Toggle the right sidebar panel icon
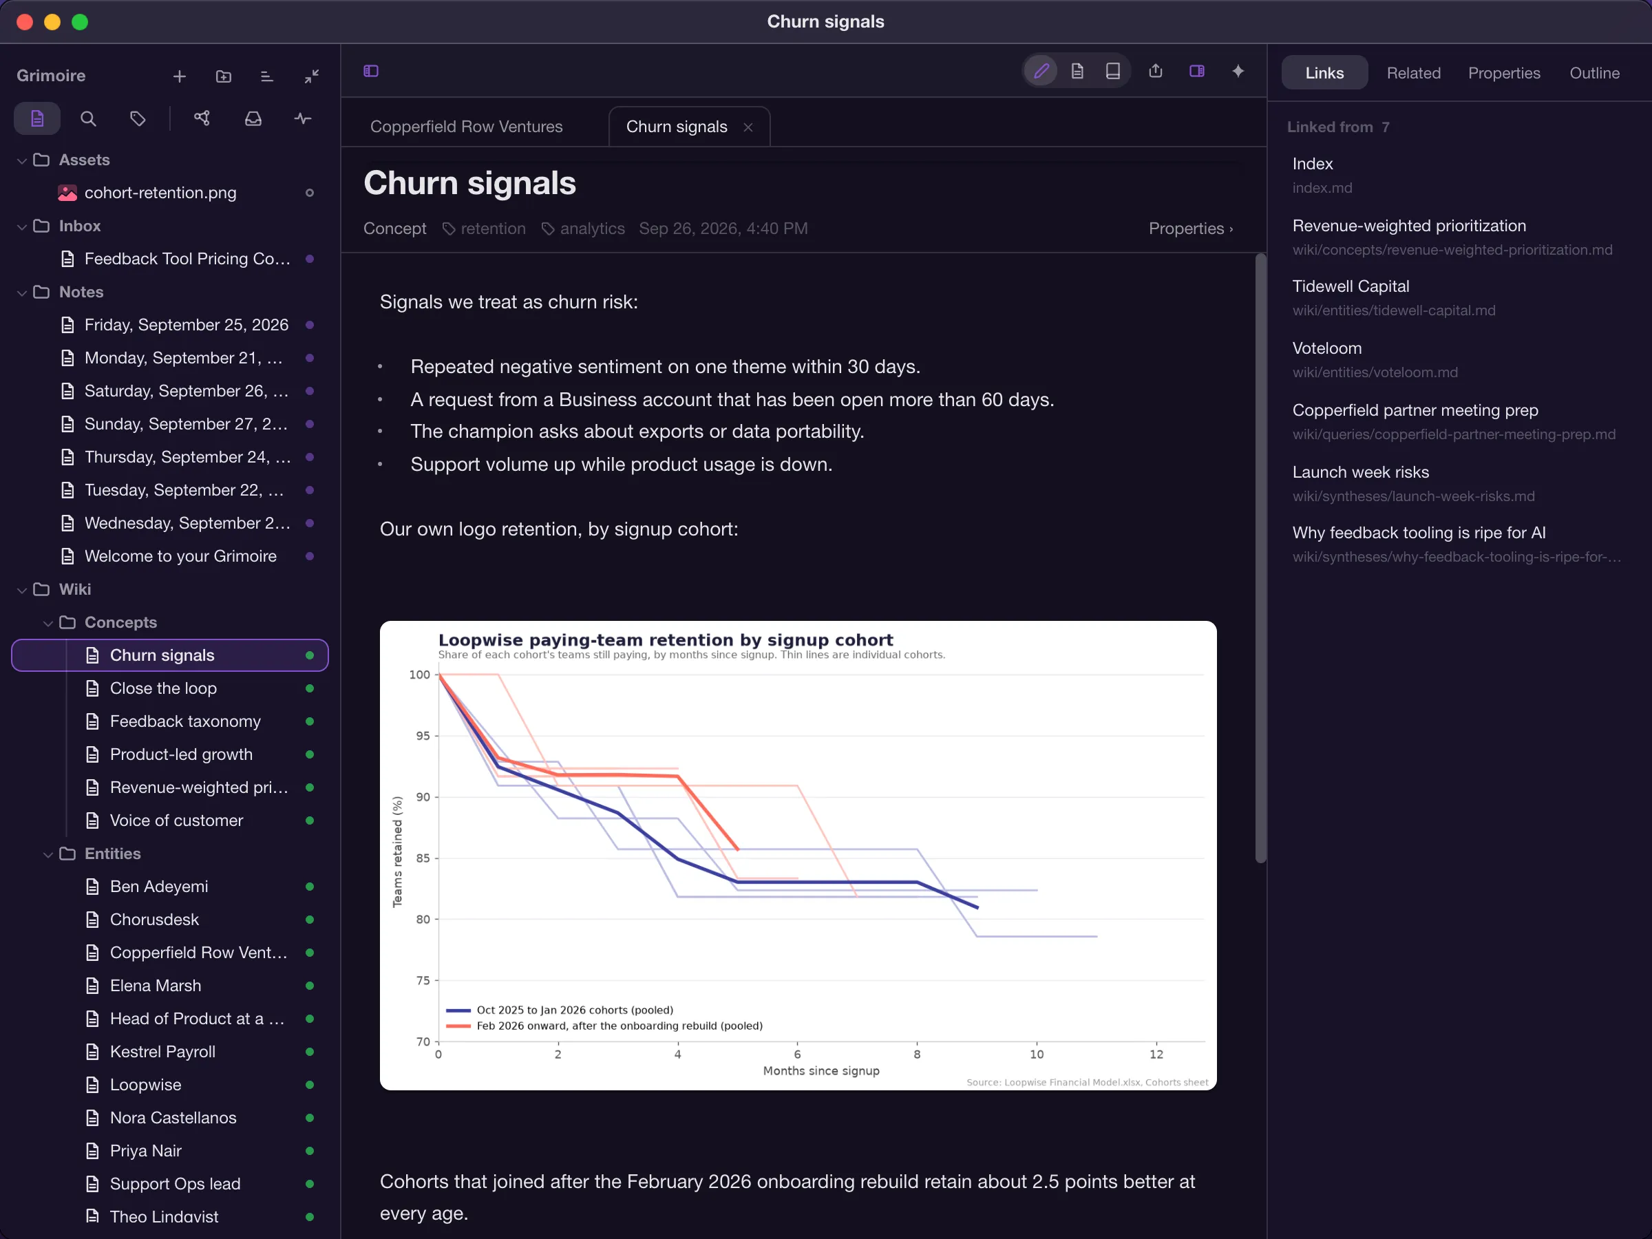The height and width of the screenshot is (1239, 1652). click(x=1196, y=71)
